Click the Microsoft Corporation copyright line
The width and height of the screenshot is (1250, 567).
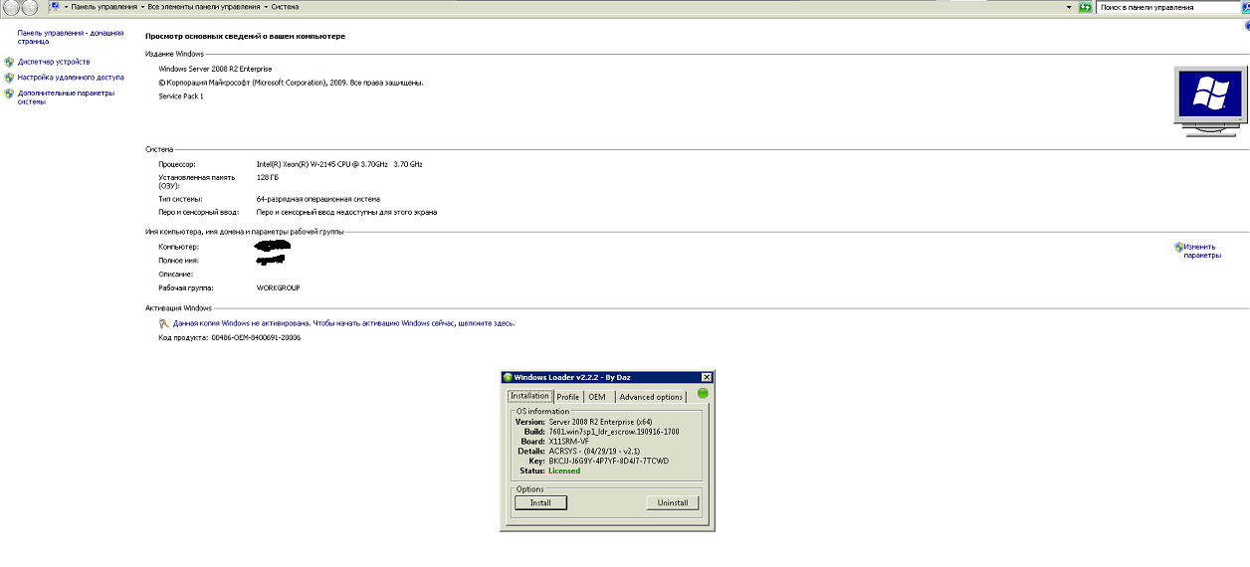pos(292,83)
